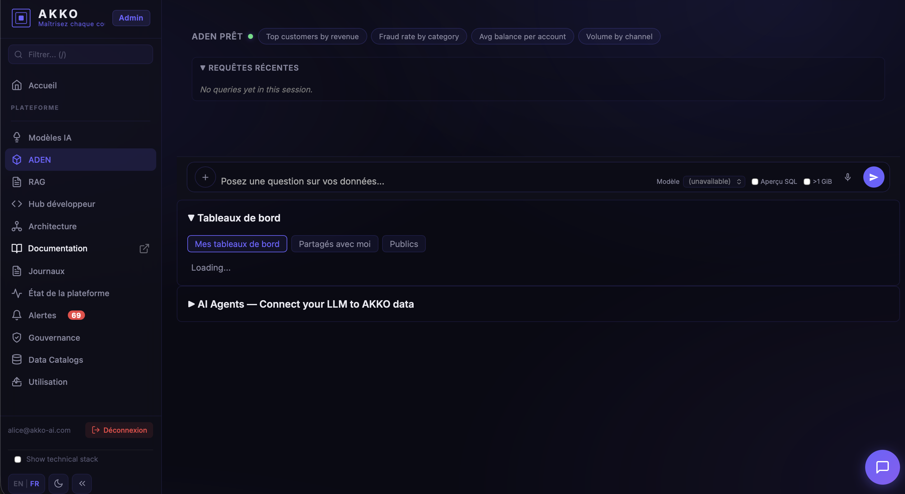Click the 'Loading...' text

(x=211, y=268)
